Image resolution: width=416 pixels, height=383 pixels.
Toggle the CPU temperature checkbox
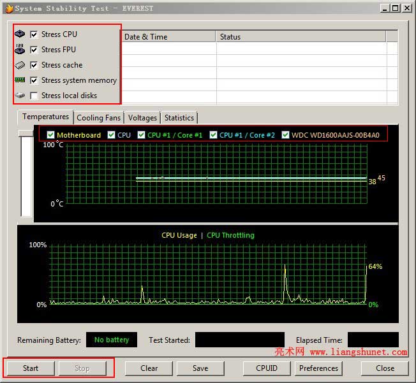112,135
